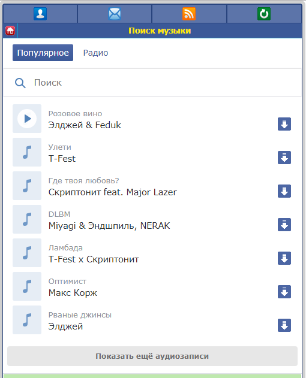Download DLBM by Miyagi & Эндшпиль

click(x=284, y=225)
